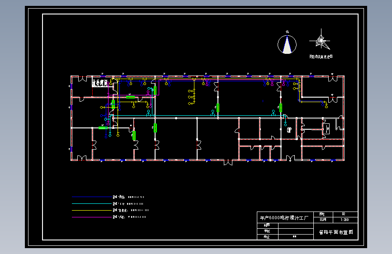The image size is (392, 254).
Task: Click the 比例 label in title block
Action: pyautogui.click(x=323, y=220)
